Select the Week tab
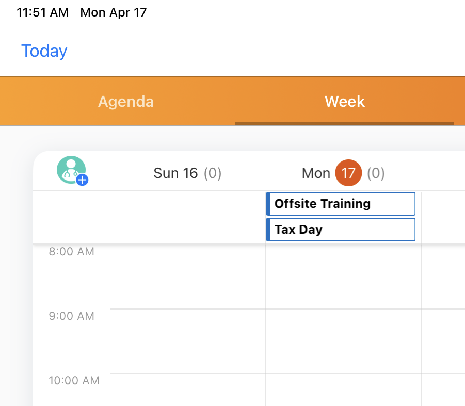 coord(344,101)
